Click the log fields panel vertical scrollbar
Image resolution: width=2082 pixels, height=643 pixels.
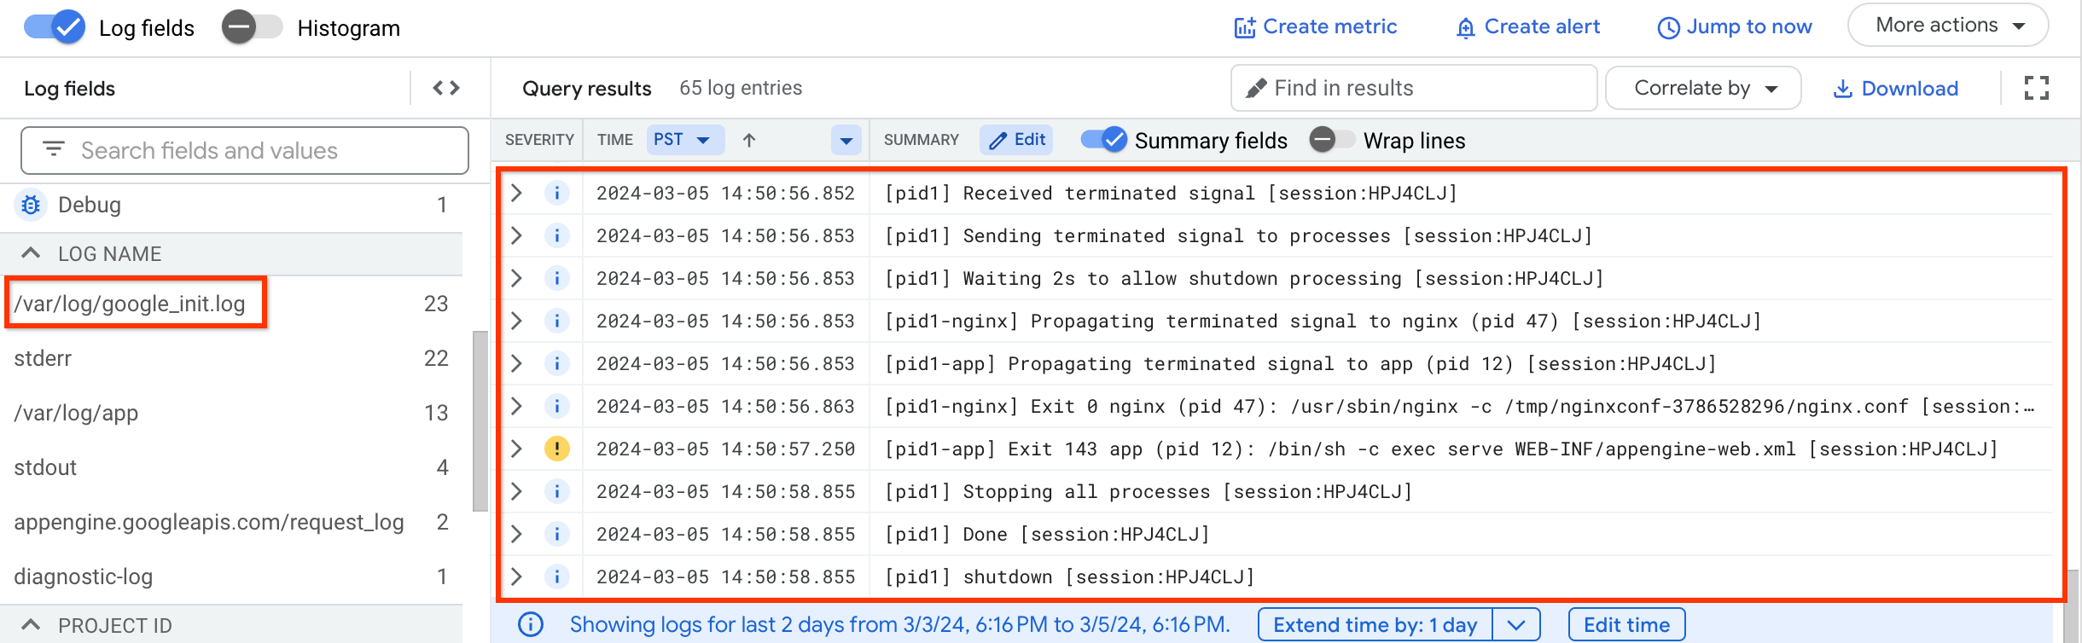point(480,418)
